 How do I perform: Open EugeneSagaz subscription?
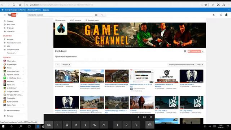tap(12, 64)
